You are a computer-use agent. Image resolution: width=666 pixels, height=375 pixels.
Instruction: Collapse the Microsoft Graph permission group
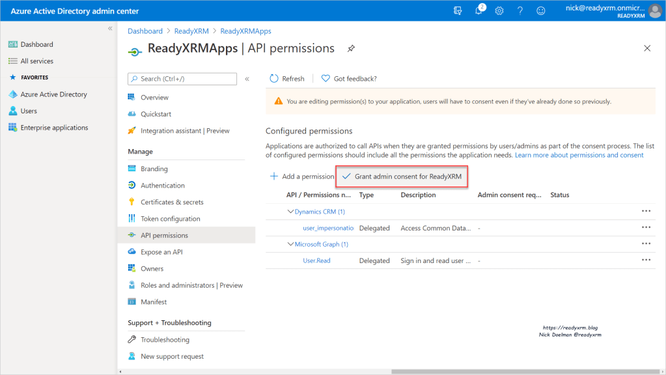click(291, 244)
